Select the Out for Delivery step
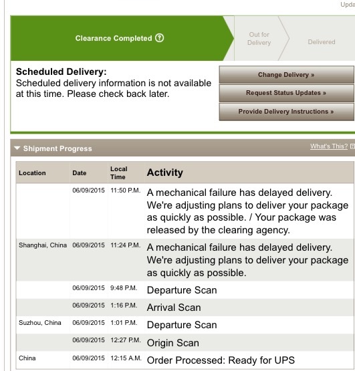355x371 pixels. [259, 39]
